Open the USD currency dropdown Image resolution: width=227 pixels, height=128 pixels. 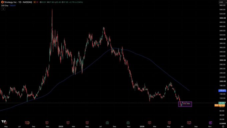pyautogui.click(x=222, y=2)
